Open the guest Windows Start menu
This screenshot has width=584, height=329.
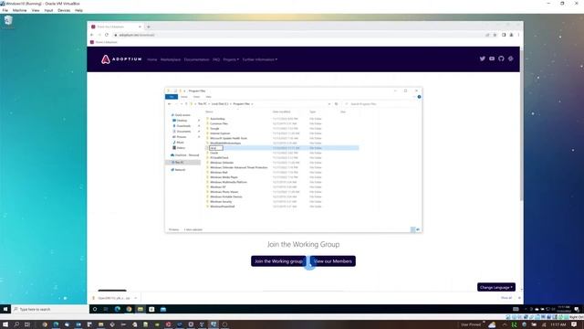click(5, 309)
